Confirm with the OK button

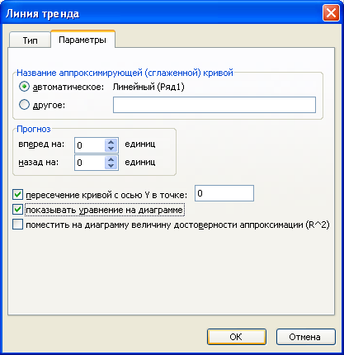(237, 337)
